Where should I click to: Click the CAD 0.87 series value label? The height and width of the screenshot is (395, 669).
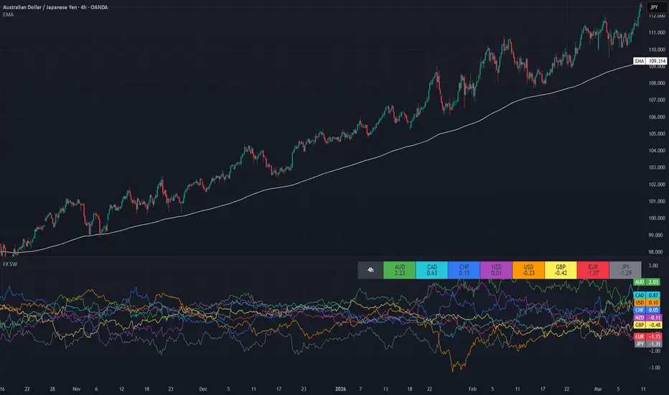[647, 295]
